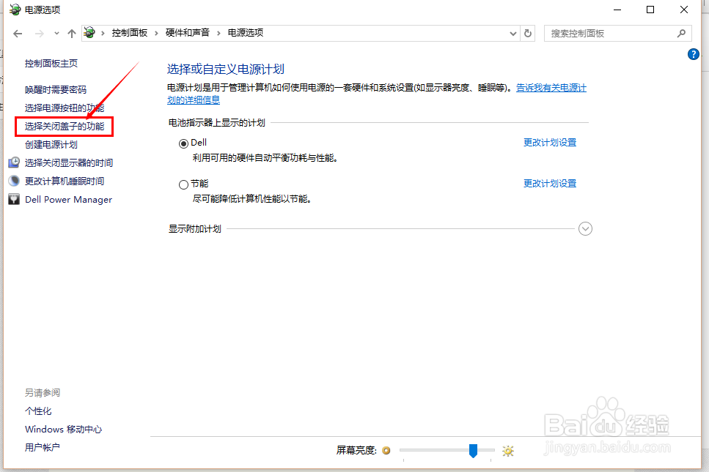Click the refresh icon beside the address bar
The image size is (709, 472).
[528, 33]
